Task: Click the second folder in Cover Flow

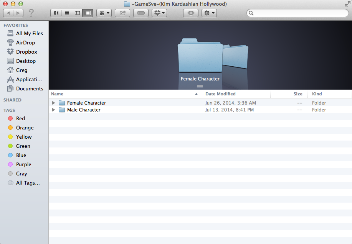Action: pos(236,56)
